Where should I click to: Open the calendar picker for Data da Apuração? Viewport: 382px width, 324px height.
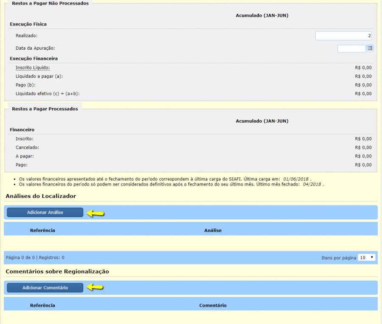click(x=370, y=48)
